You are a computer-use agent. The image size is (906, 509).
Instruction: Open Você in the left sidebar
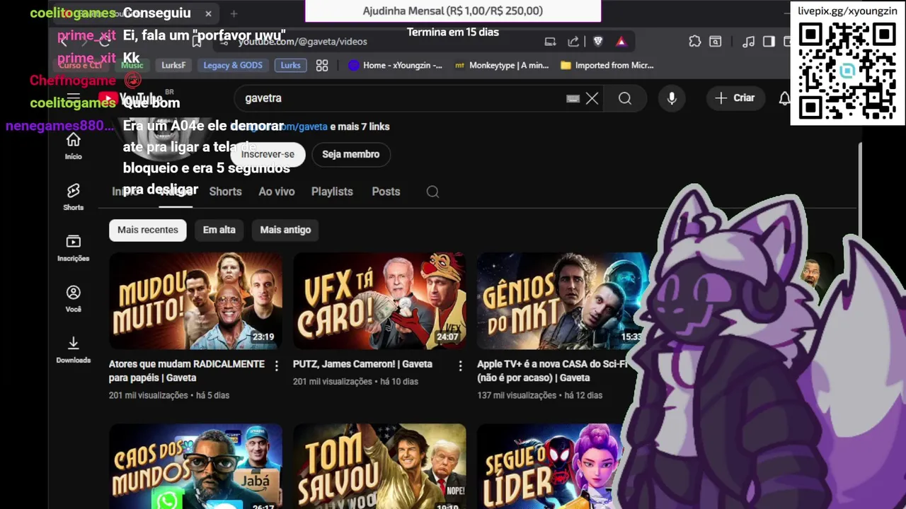click(x=74, y=299)
